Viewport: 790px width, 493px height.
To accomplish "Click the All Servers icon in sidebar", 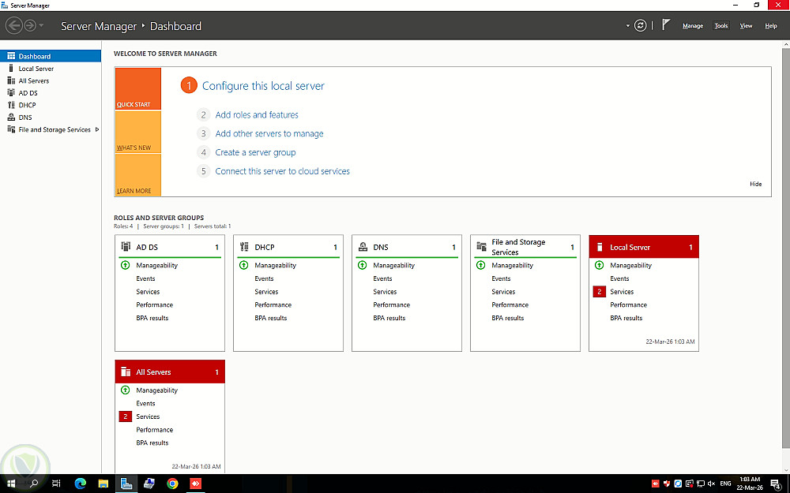I will pyautogui.click(x=11, y=80).
